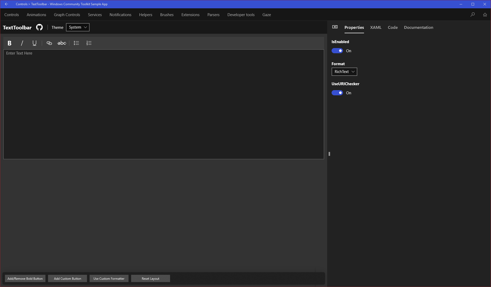Open search with the magnifier icon

(x=473, y=15)
